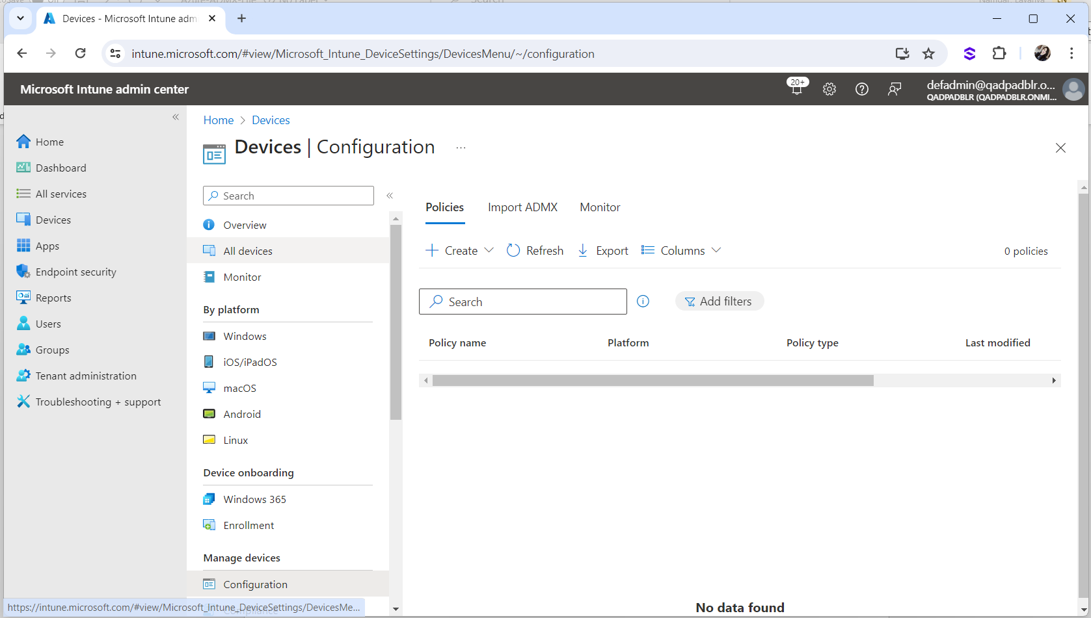Bookmark this page with the star icon
This screenshot has width=1091, height=618.
(x=928, y=54)
